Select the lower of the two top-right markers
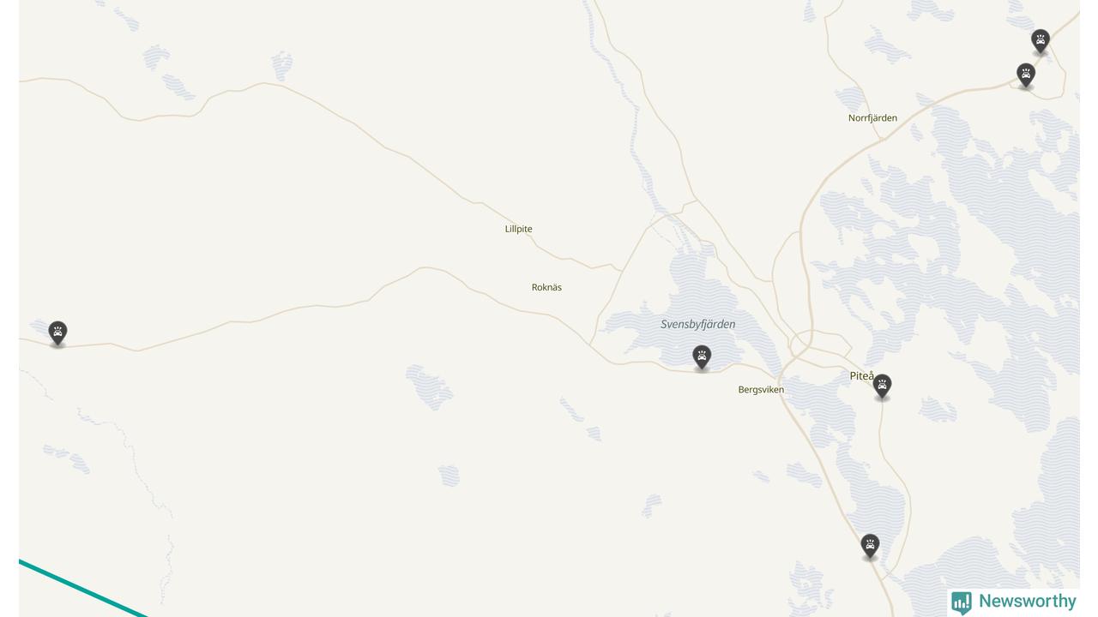This screenshot has height=617, width=1098. click(1025, 75)
